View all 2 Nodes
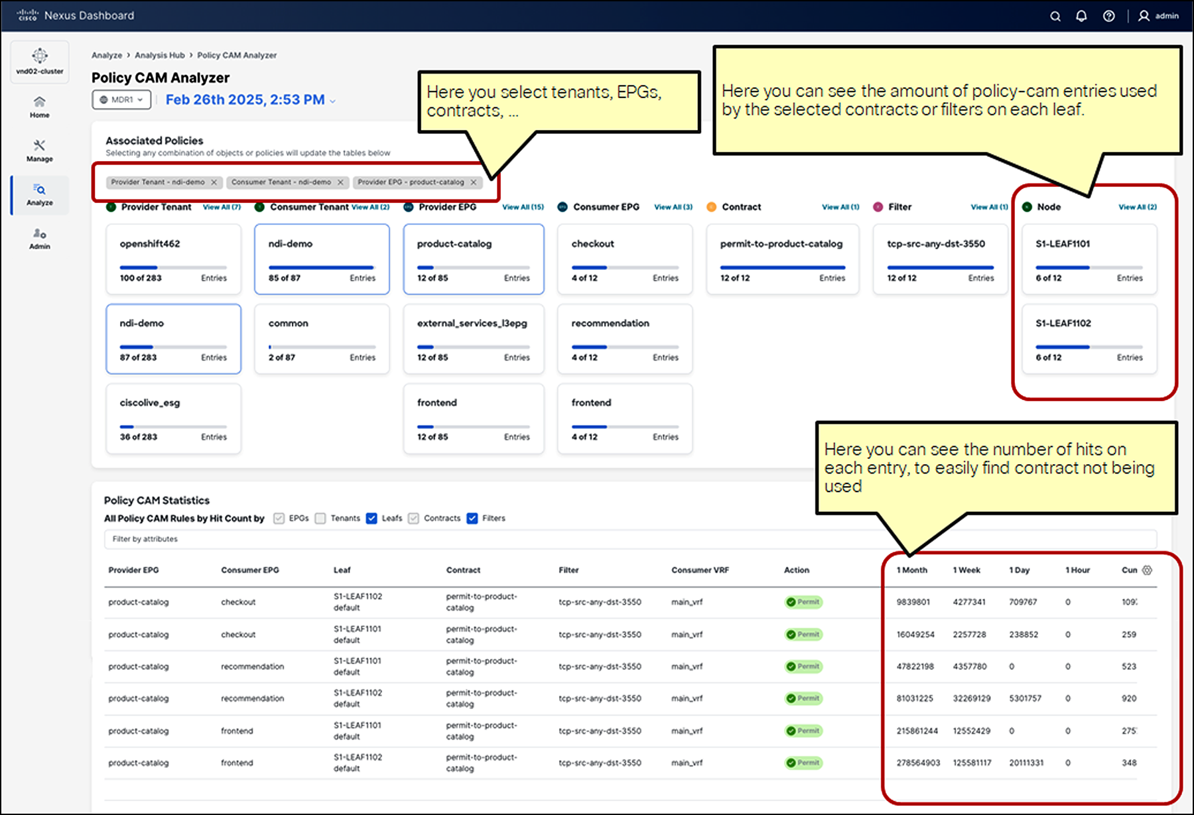This screenshot has height=815, width=1194. 1138,207
